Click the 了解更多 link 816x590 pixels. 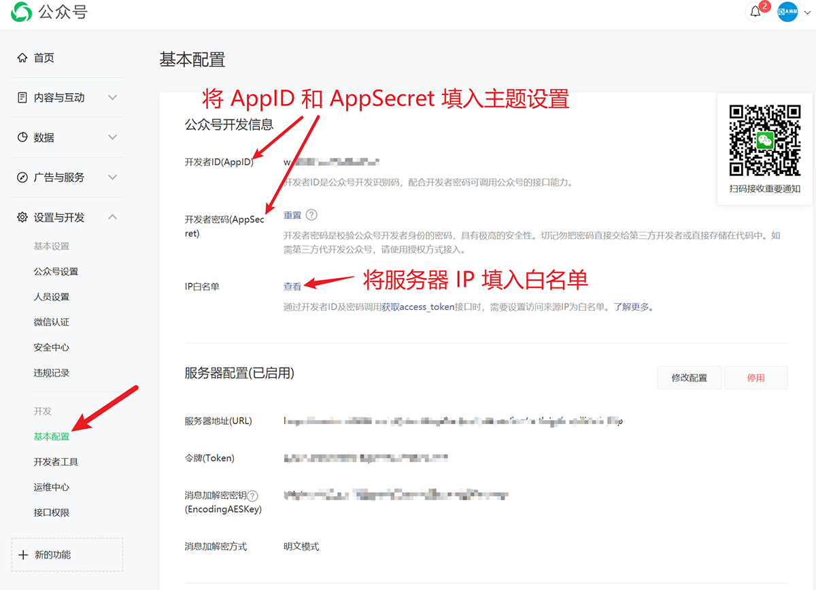click(x=632, y=307)
